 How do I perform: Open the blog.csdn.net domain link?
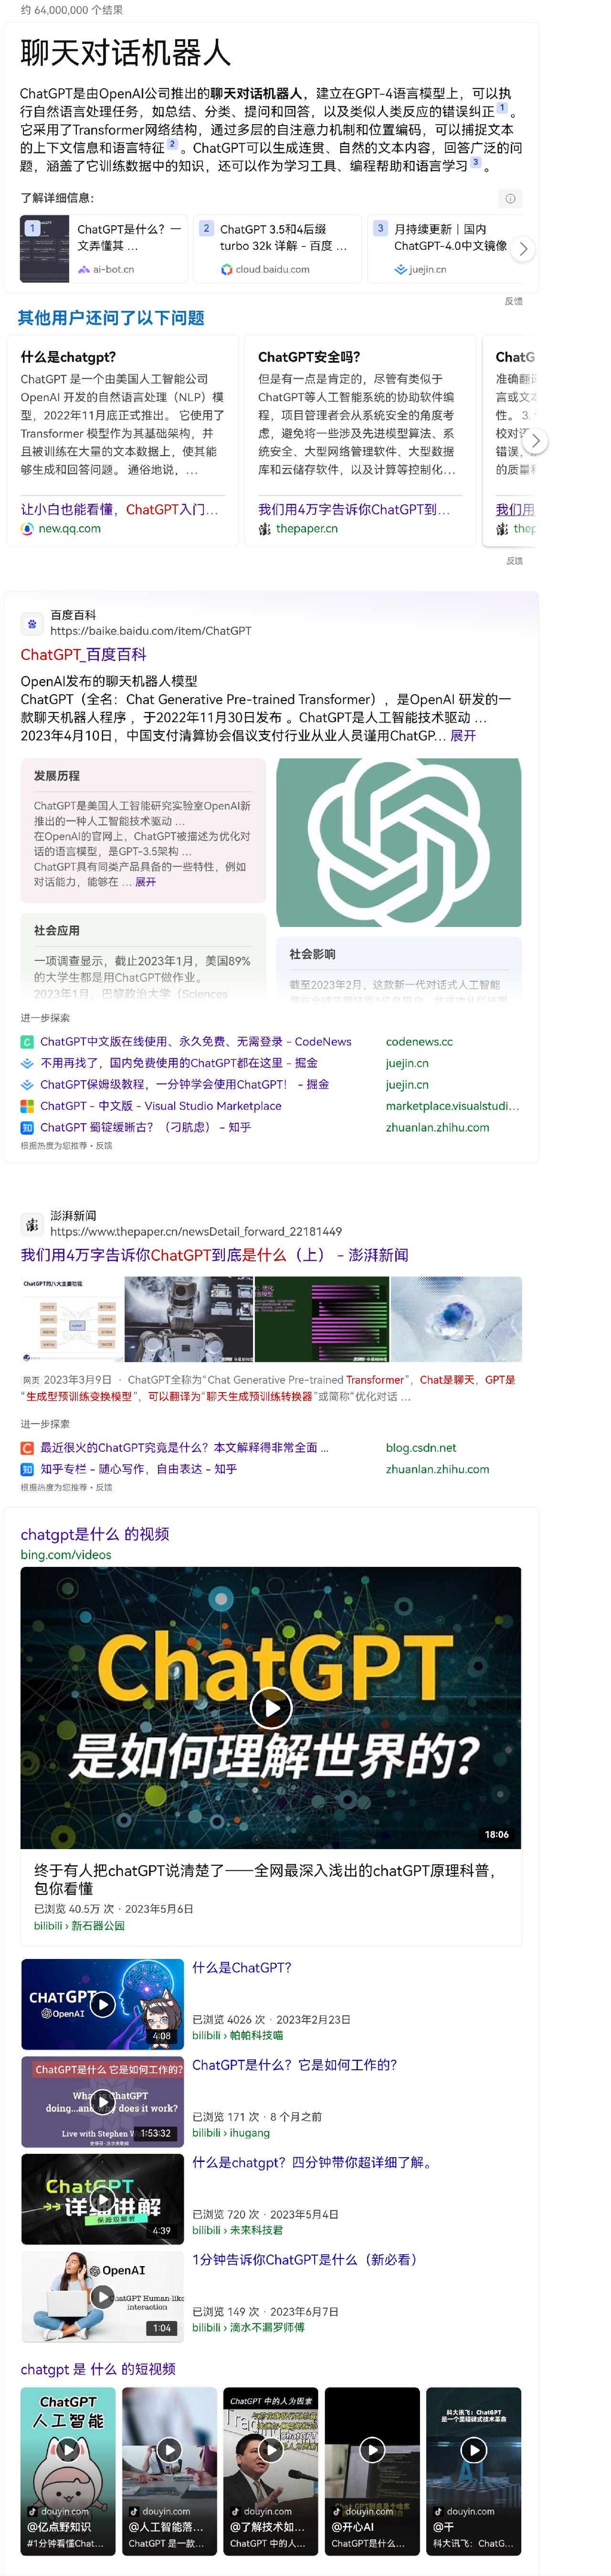click(x=421, y=1448)
